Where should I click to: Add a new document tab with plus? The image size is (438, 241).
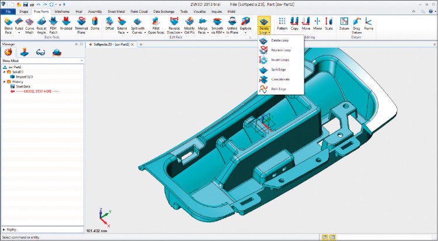pos(133,44)
